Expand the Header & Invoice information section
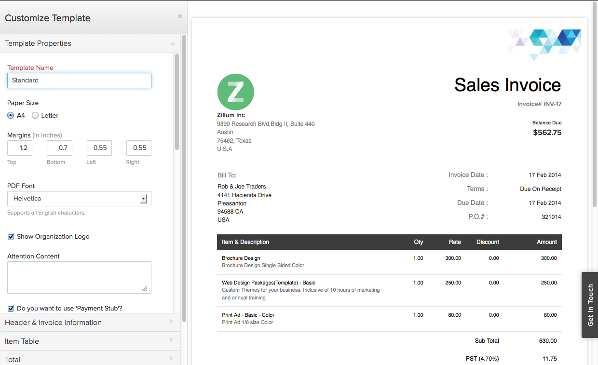Screen dimensions: 598x365 tap(90, 323)
